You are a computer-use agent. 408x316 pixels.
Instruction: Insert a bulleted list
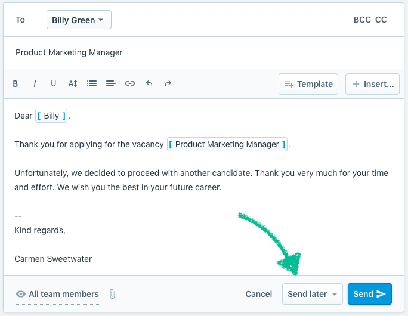pyautogui.click(x=92, y=83)
